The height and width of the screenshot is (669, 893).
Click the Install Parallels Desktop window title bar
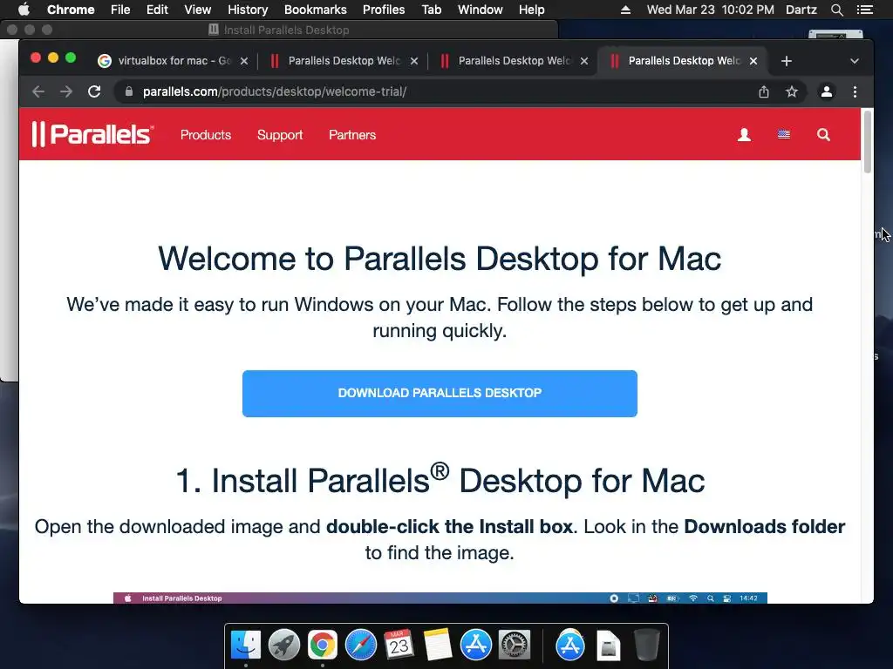pos(279,30)
